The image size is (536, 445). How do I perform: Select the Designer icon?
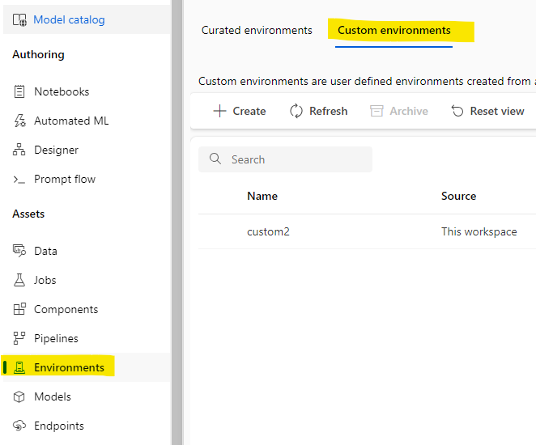(20, 150)
